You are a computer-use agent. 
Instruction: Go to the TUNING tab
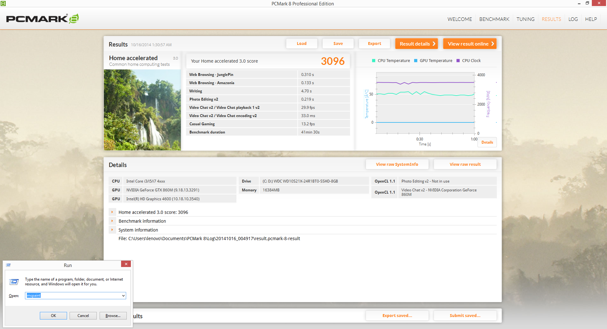525,19
